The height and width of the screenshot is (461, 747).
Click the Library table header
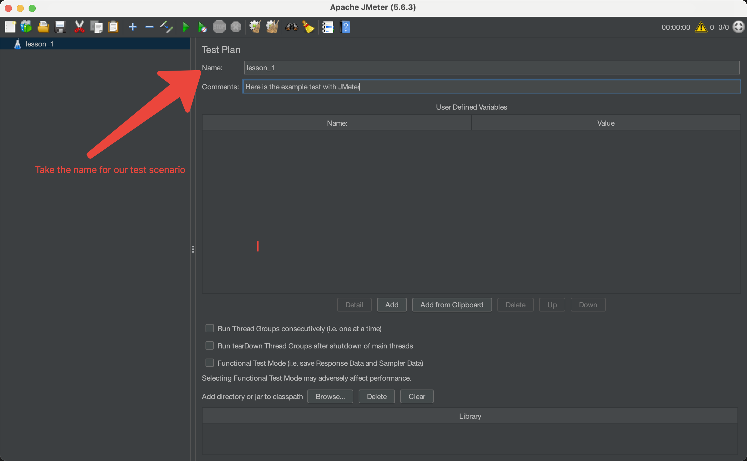(x=470, y=416)
